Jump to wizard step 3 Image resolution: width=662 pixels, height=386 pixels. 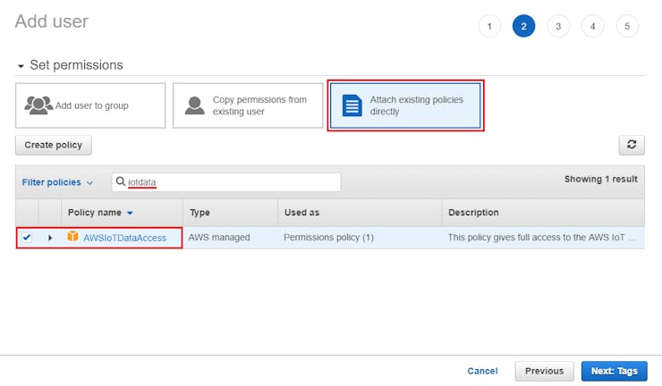tap(558, 26)
